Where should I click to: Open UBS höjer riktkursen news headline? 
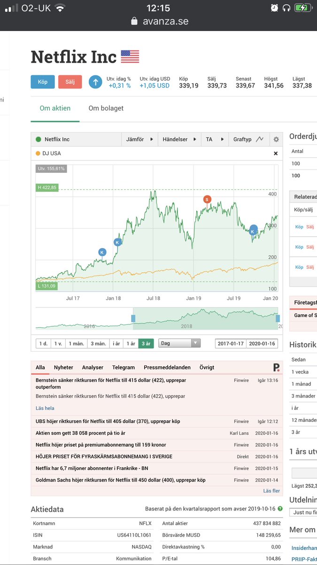(x=108, y=421)
